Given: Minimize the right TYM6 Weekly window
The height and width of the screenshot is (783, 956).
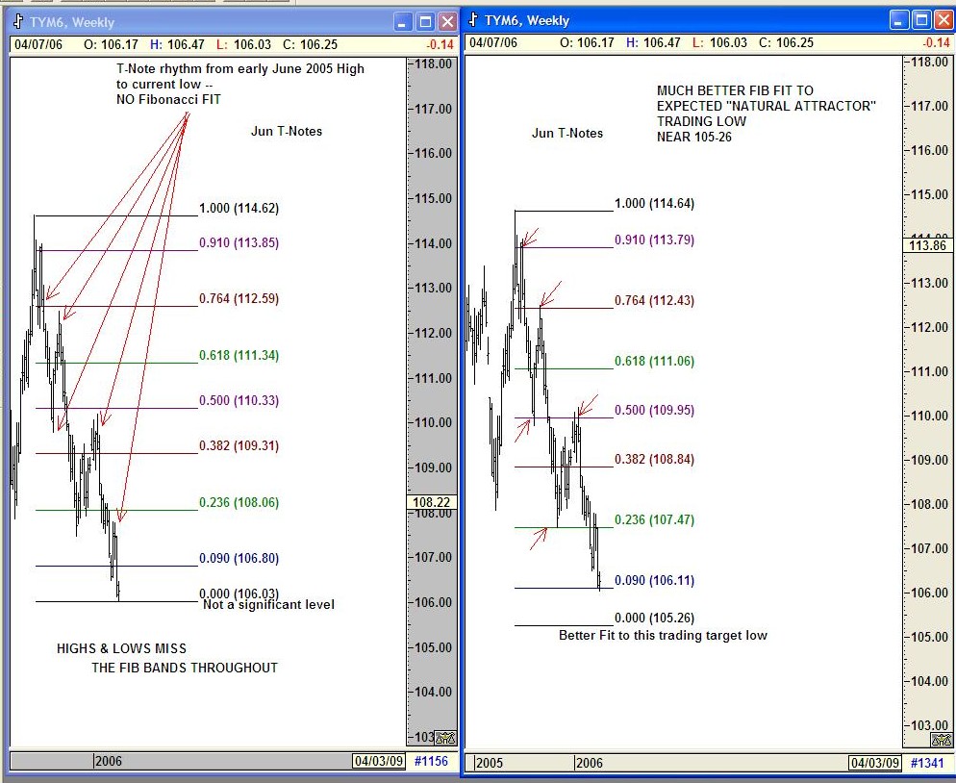Looking at the screenshot, I should pyautogui.click(x=899, y=21).
